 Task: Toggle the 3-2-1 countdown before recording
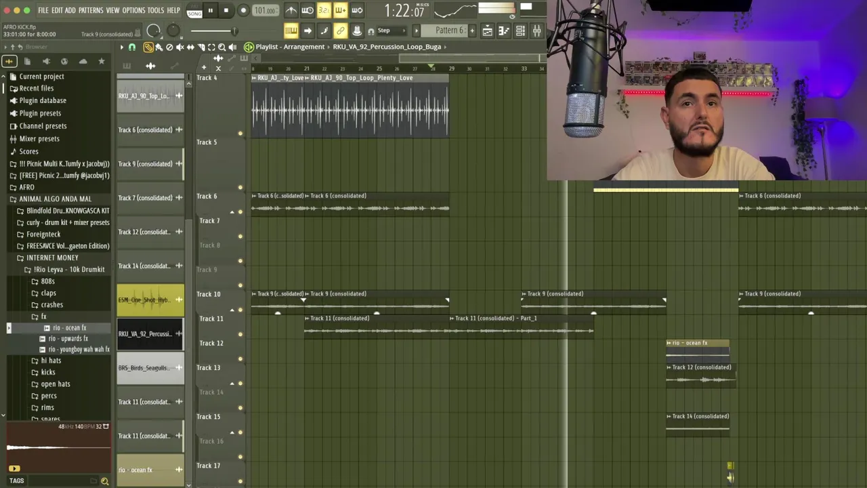click(x=324, y=10)
